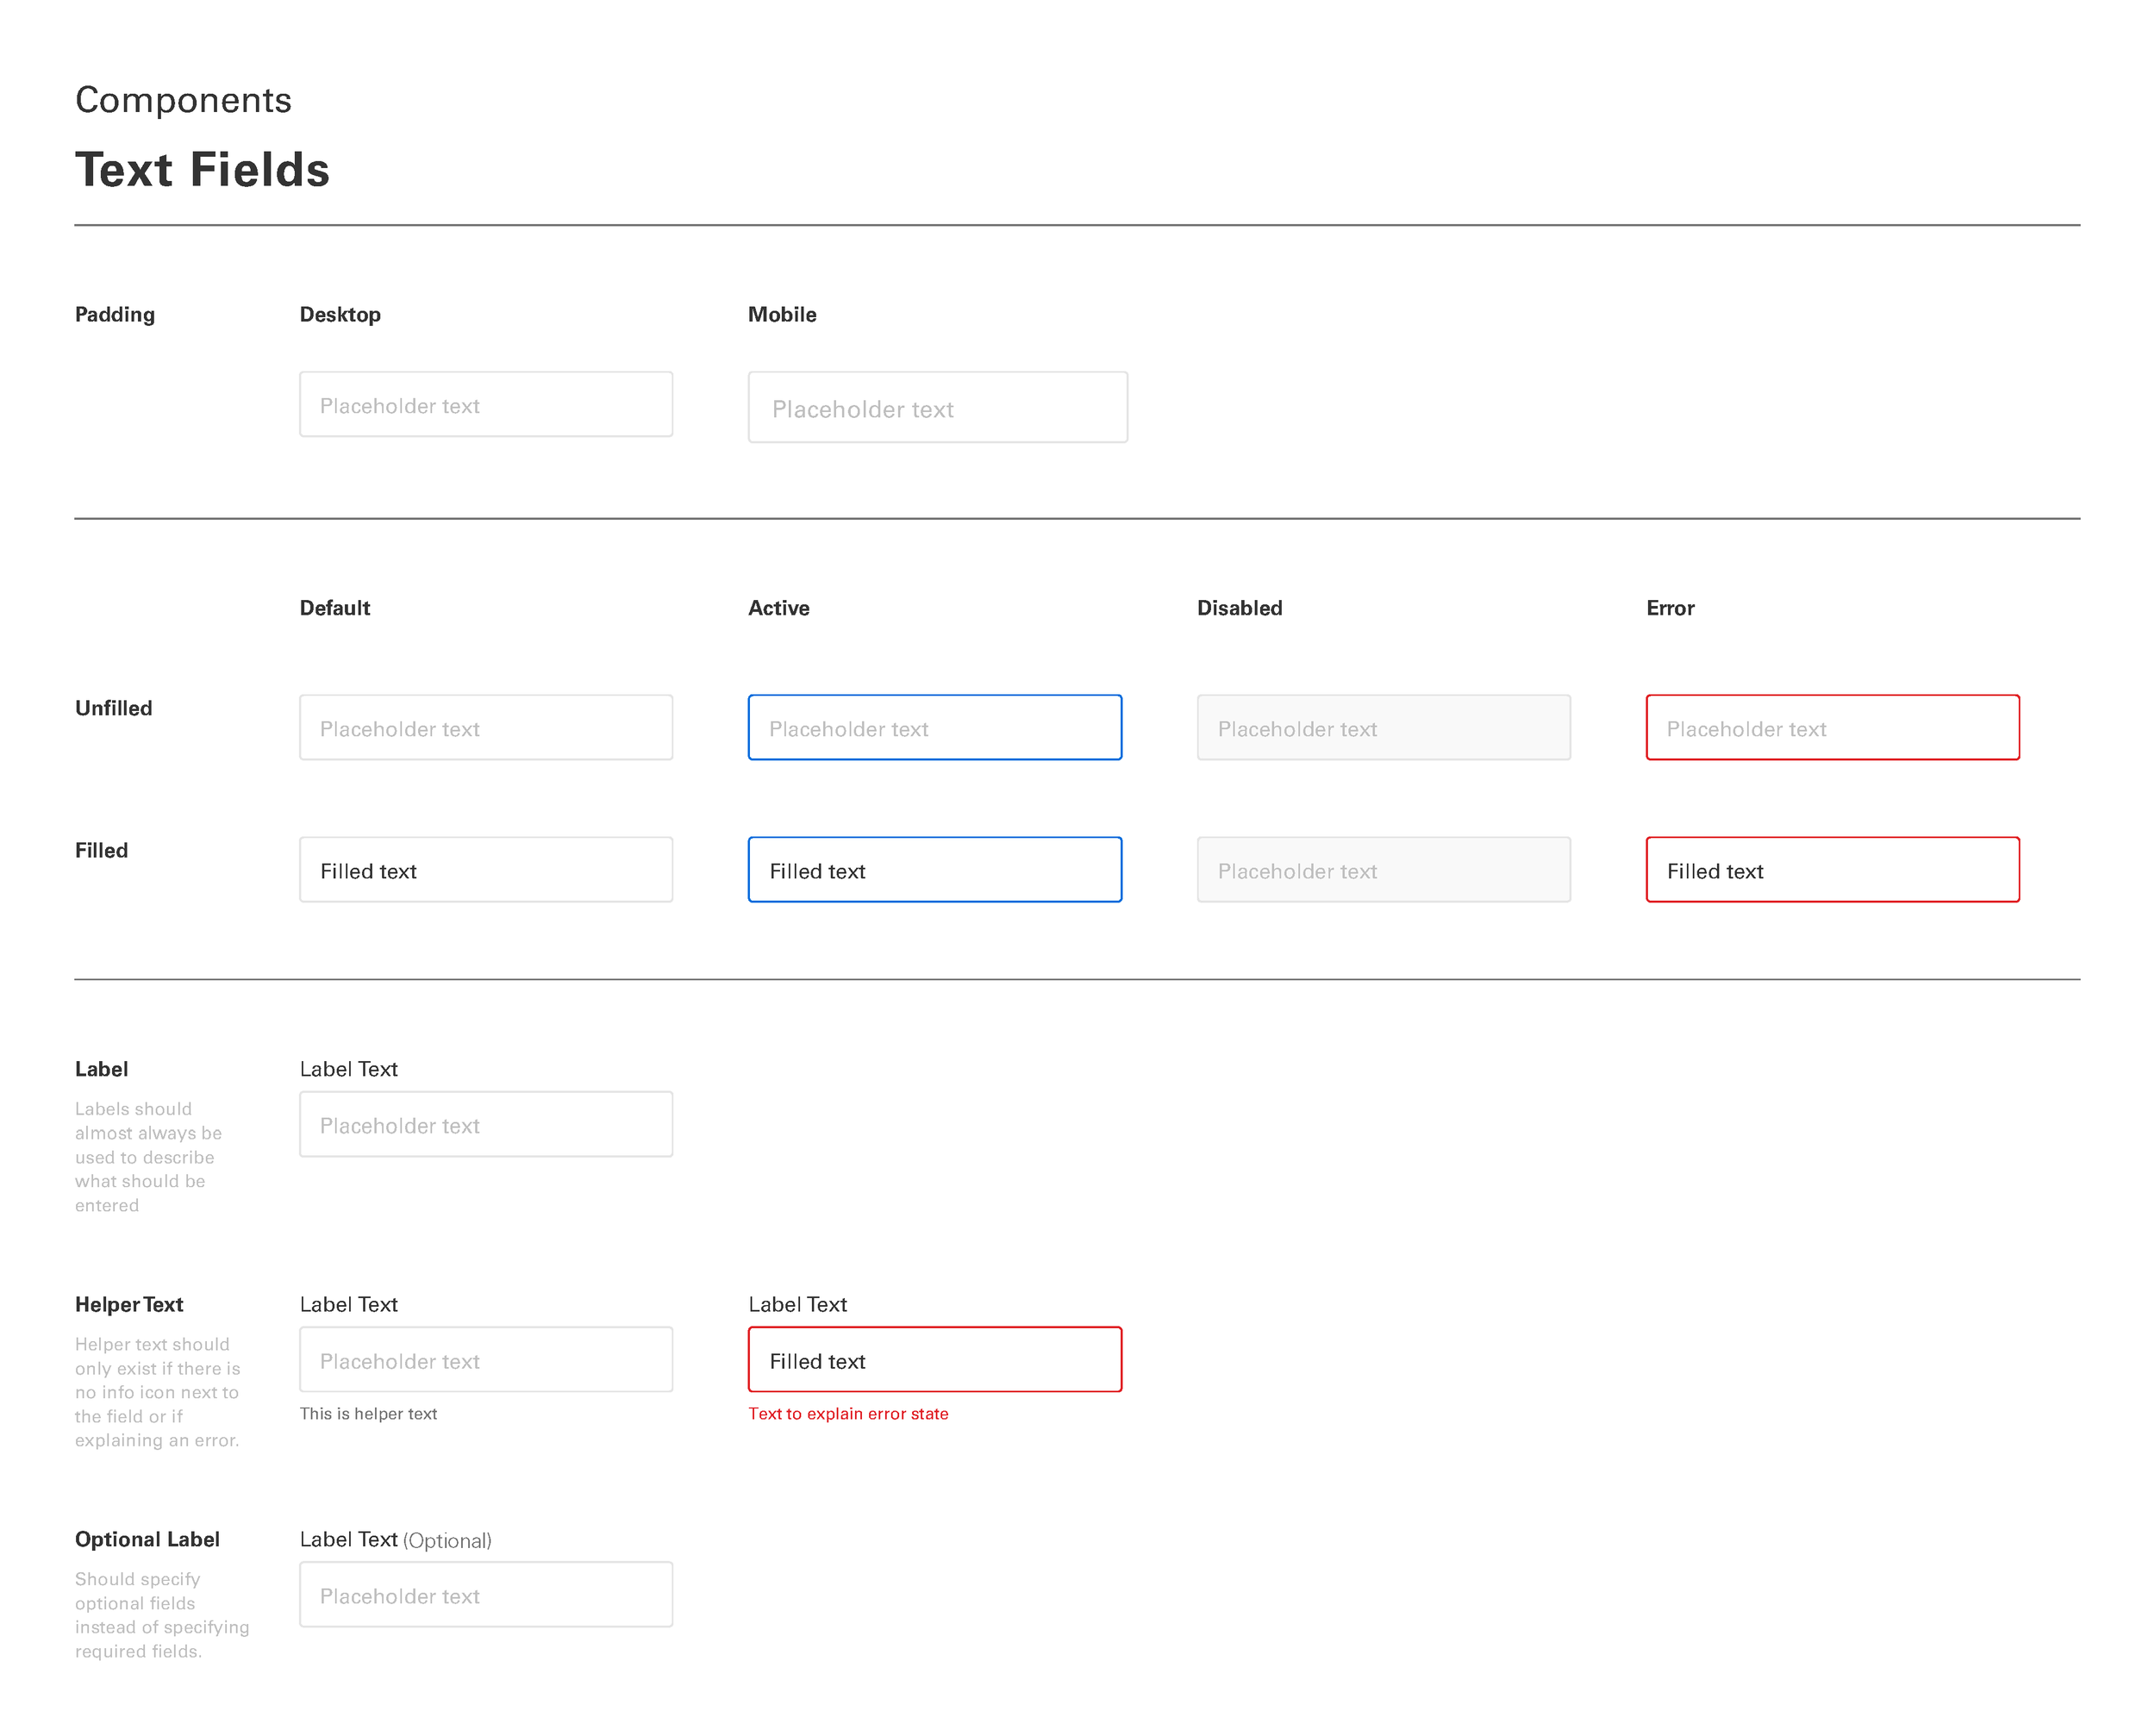Click the error field above explanation text
The height and width of the screenshot is (1736, 2155).
tap(934, 1359)
